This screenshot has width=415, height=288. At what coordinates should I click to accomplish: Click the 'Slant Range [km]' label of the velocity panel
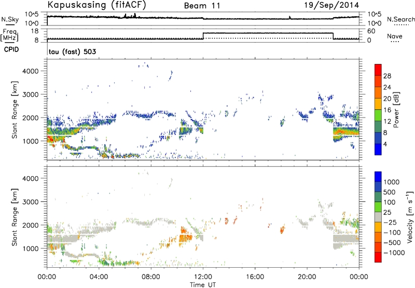click(15, 217)
